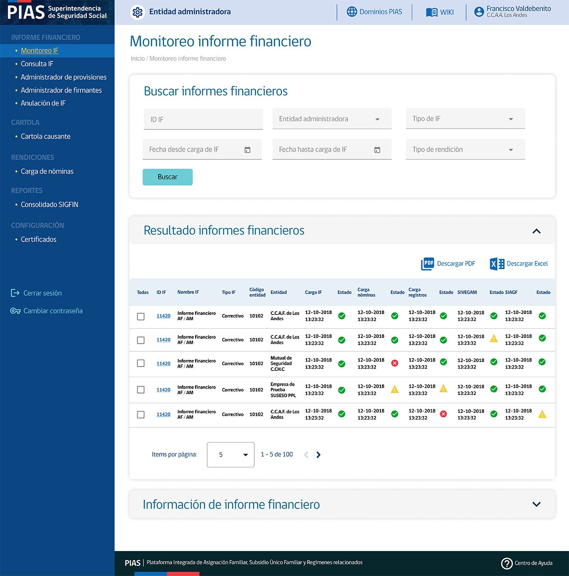This screenshot has width=569, height=576.
Task: Click the gear icon beside Entidad administradora
Action: 138,12
